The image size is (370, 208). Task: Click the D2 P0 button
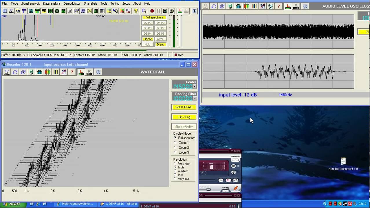(x=147, y=23)
